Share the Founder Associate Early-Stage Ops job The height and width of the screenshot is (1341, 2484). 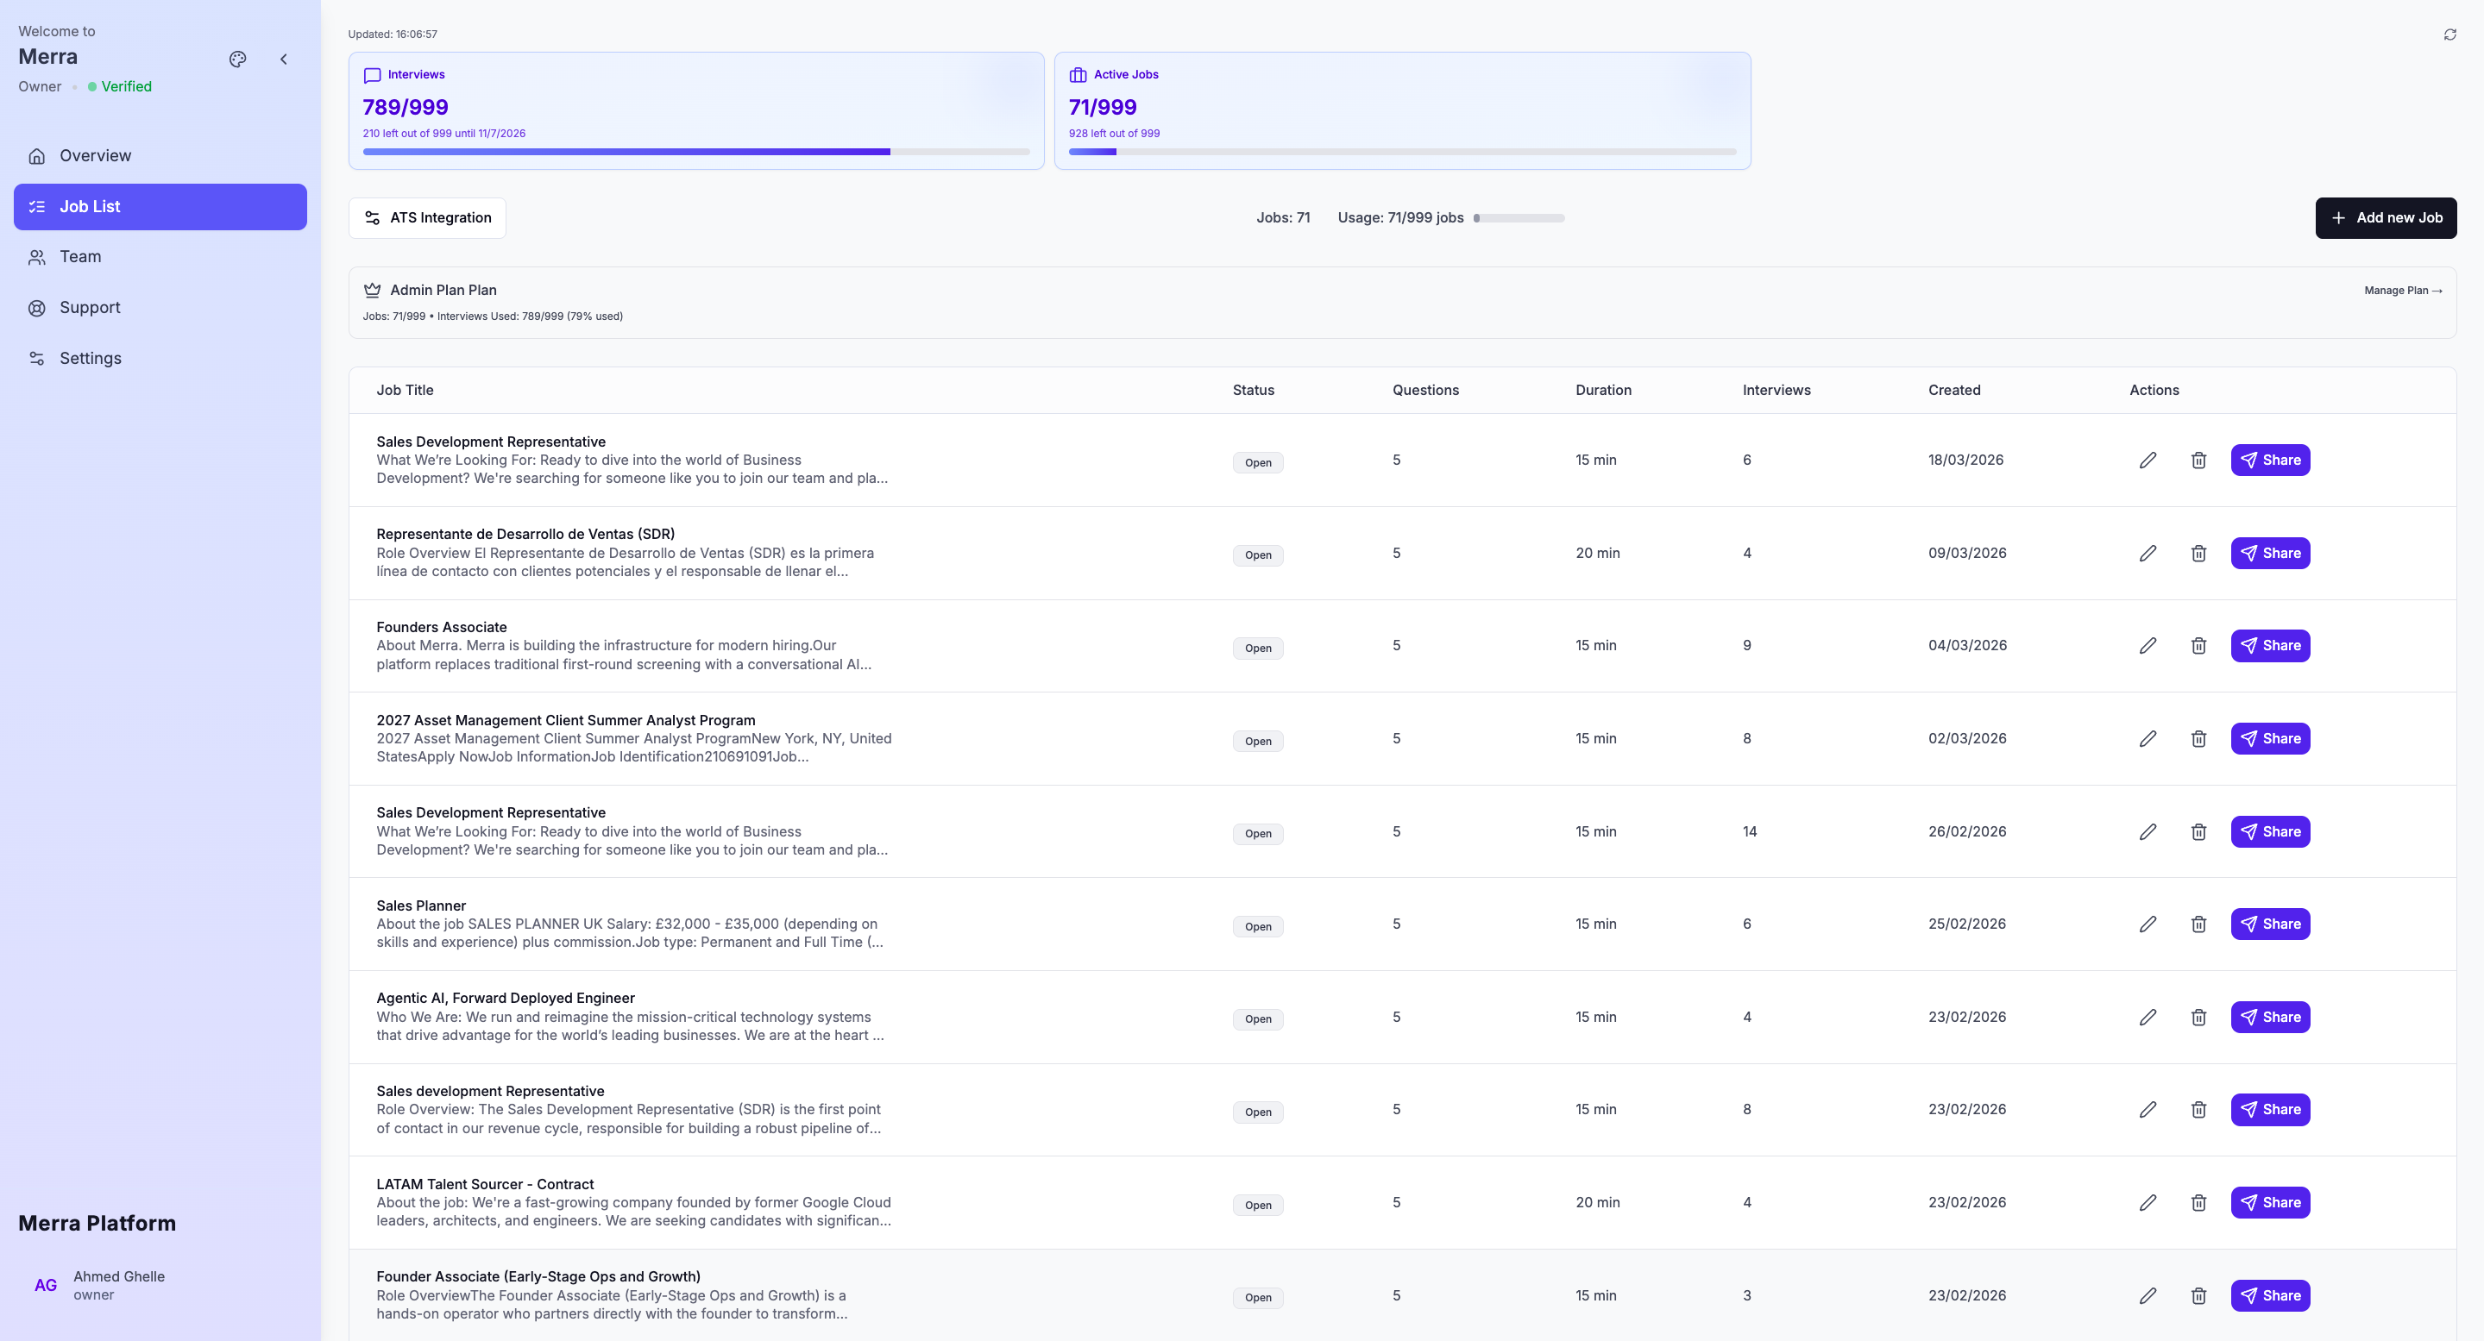tap(2269, 1295)
